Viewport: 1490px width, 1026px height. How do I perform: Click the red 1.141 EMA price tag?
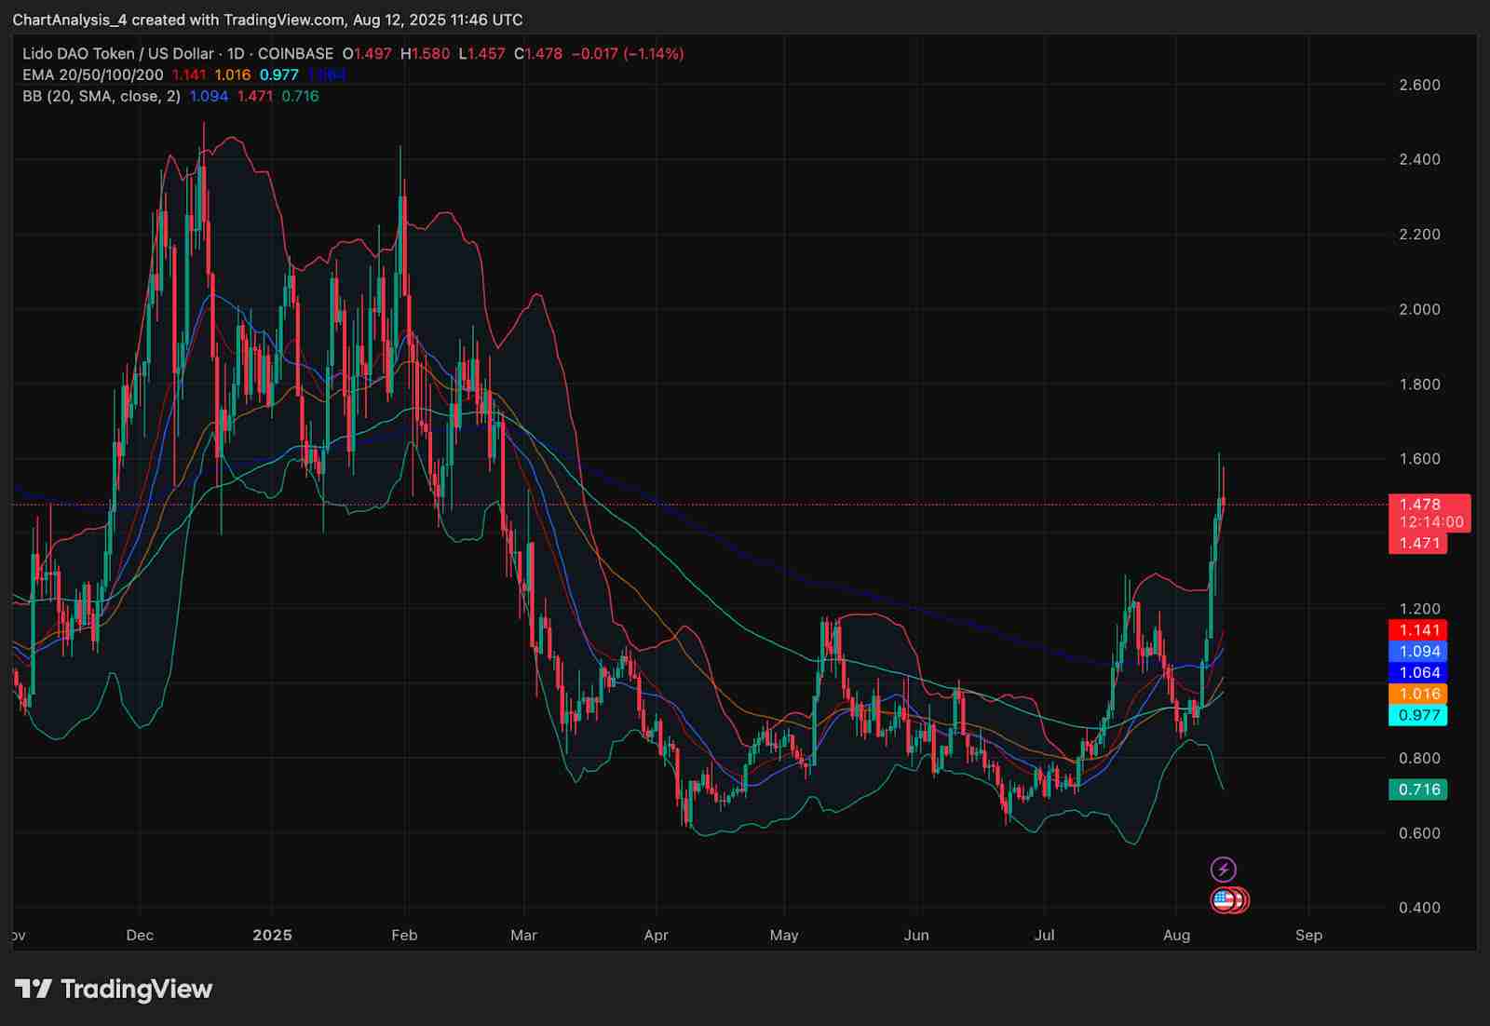click(1417, 630)
